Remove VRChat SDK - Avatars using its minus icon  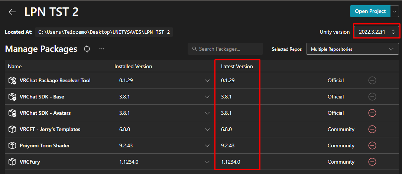pos(372,113)
